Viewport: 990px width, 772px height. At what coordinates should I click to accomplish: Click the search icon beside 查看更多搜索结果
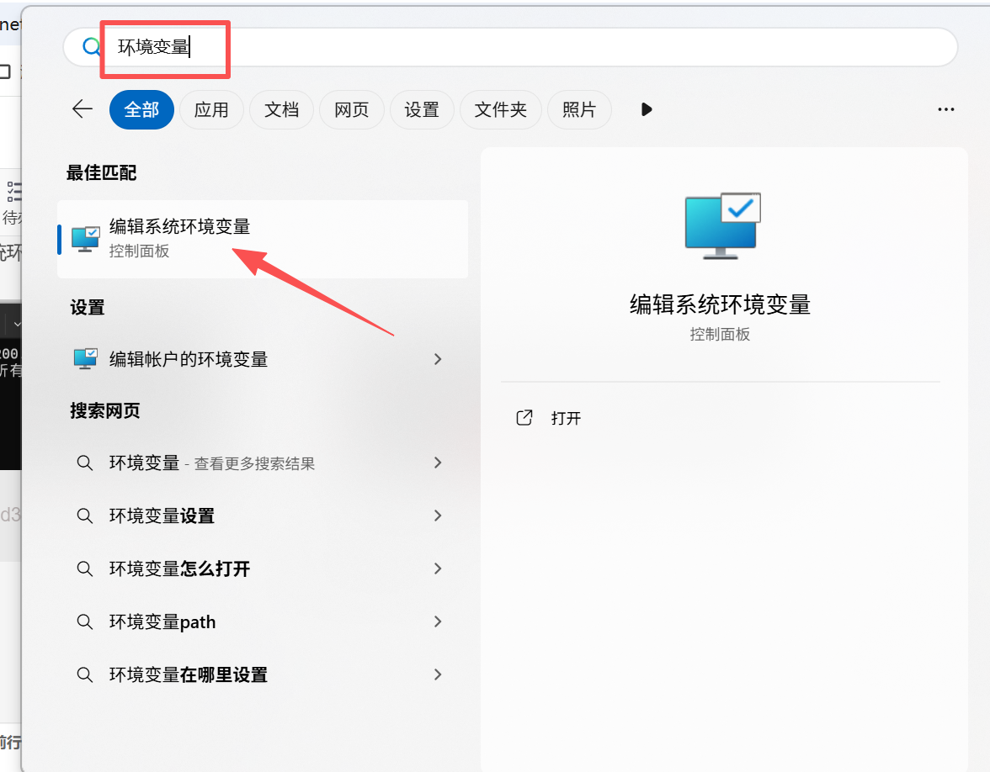coord(84,463)
